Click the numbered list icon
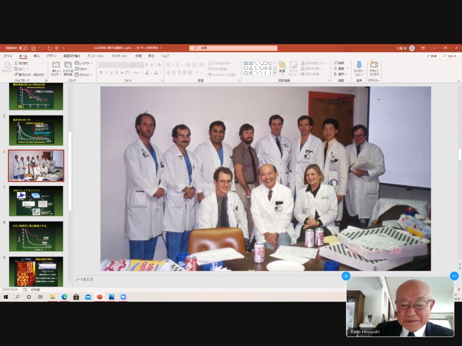462x346 pixels. pyautogui.click(x=177, y=65)
